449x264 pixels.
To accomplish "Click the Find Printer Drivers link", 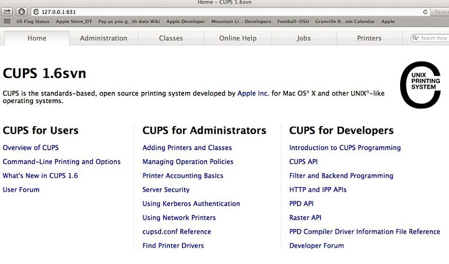I will click(x=173, y=246).
